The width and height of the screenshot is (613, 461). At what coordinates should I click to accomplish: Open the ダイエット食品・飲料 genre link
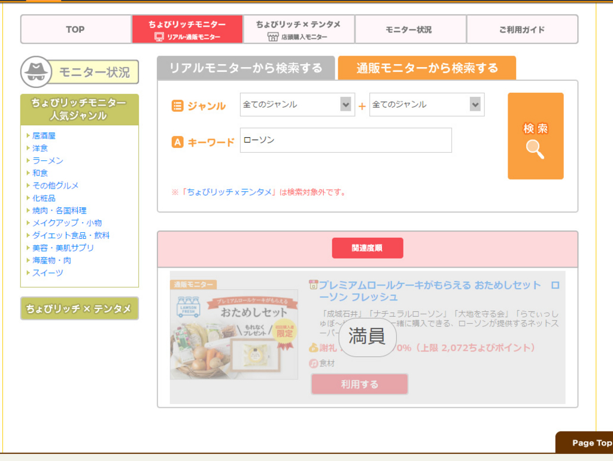[x=71, y=235]
